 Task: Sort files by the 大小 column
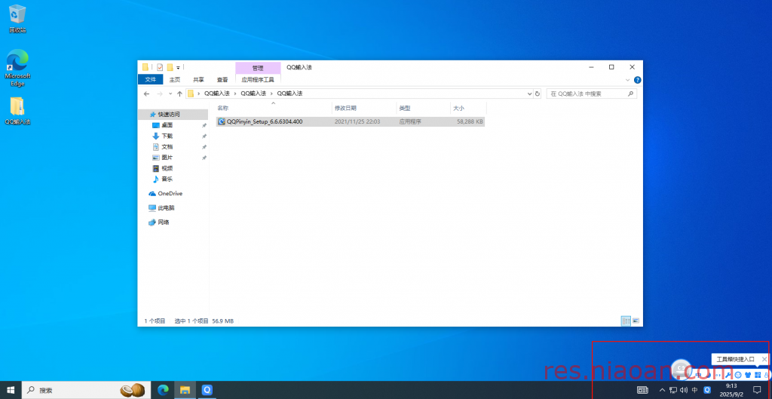pyautogui.click(x=468, y=108)
